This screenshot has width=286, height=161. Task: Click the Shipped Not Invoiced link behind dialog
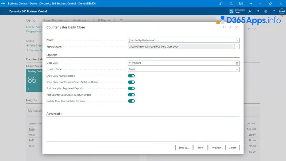pos(34,32)
